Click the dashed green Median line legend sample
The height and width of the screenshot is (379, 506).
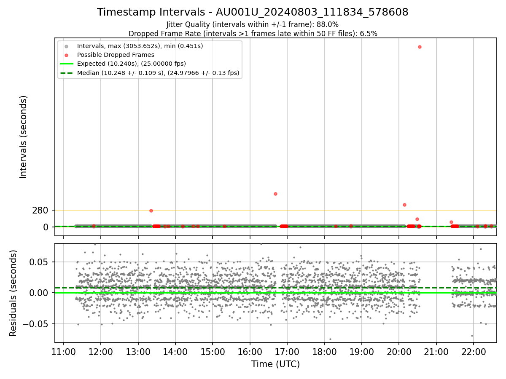coord(66,73)
